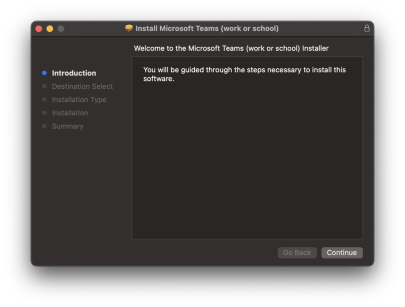The width and height of the screenshot is (405, 307).
Task: Click the green zoom button
Action: tap(60, 28)
